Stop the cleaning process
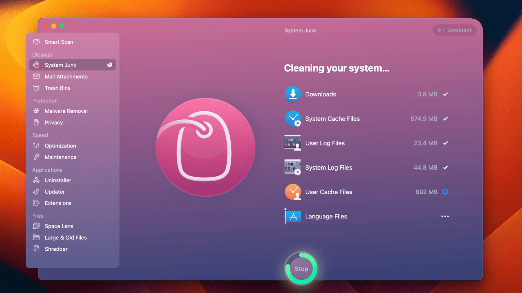The image size is (522, 293). [x=300, y=269]
